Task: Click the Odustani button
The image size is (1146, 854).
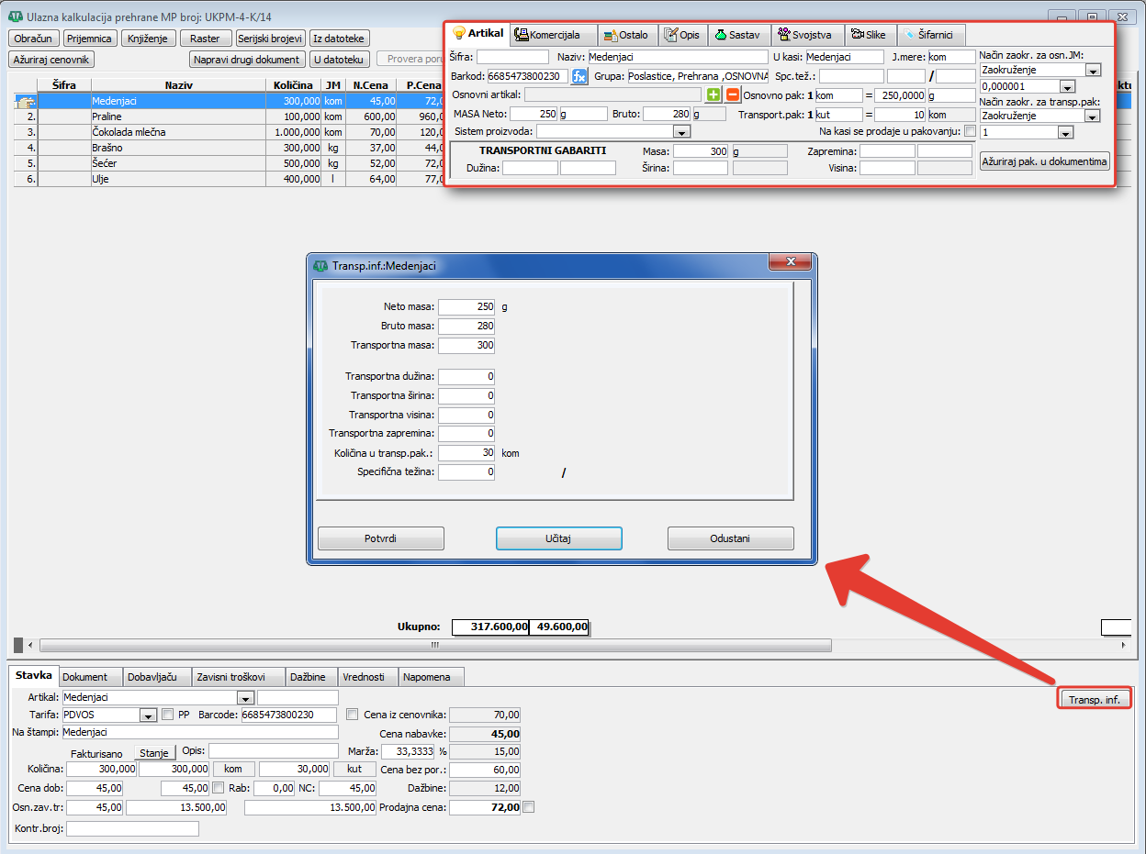Action: click(x=731, y=538)
